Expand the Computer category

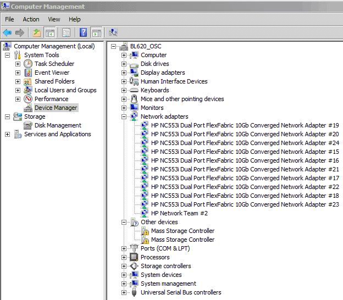tap(124, 55)
